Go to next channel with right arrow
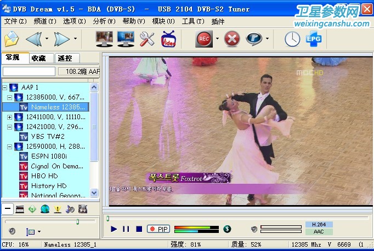This screenshot has height=251, width=374. 62,39
